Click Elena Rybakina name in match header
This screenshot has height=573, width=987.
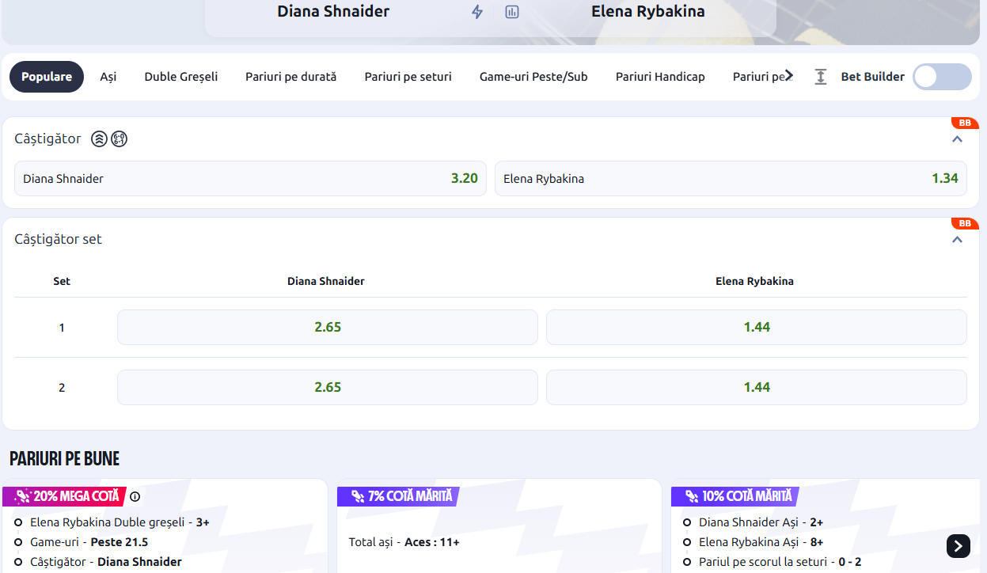click(647, 11)
